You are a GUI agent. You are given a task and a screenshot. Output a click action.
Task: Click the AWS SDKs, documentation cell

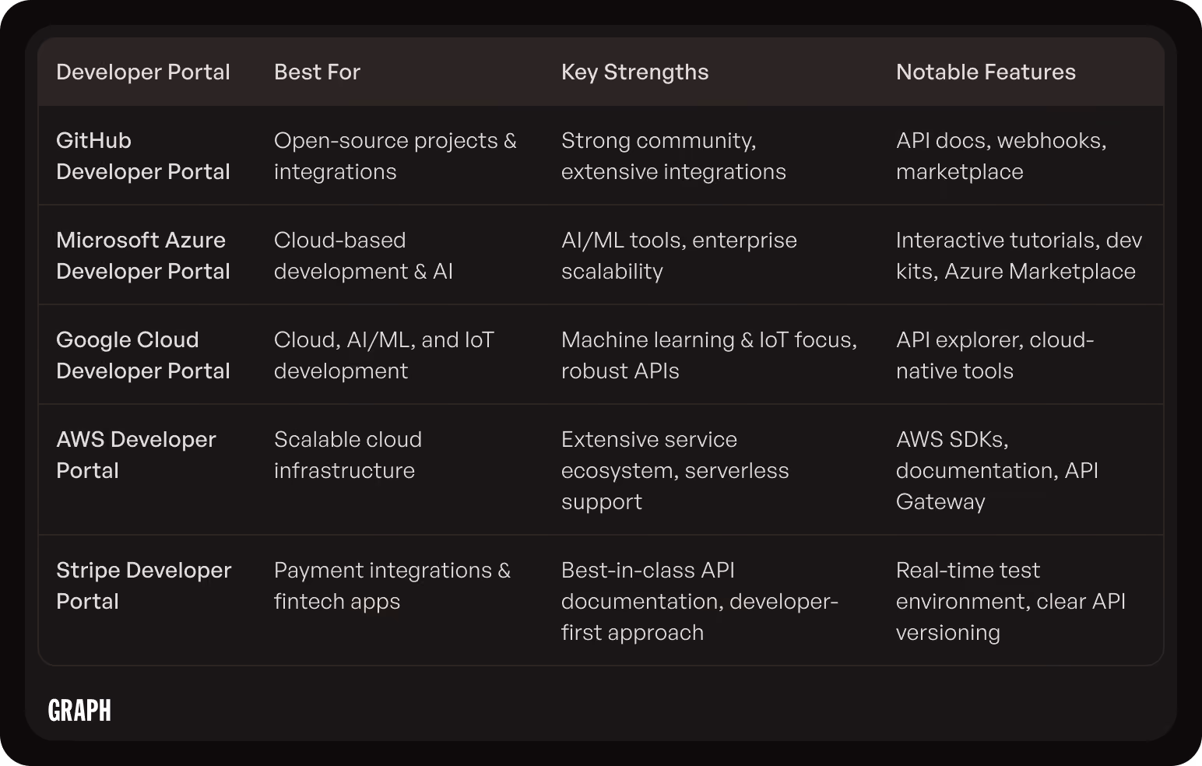997,470
